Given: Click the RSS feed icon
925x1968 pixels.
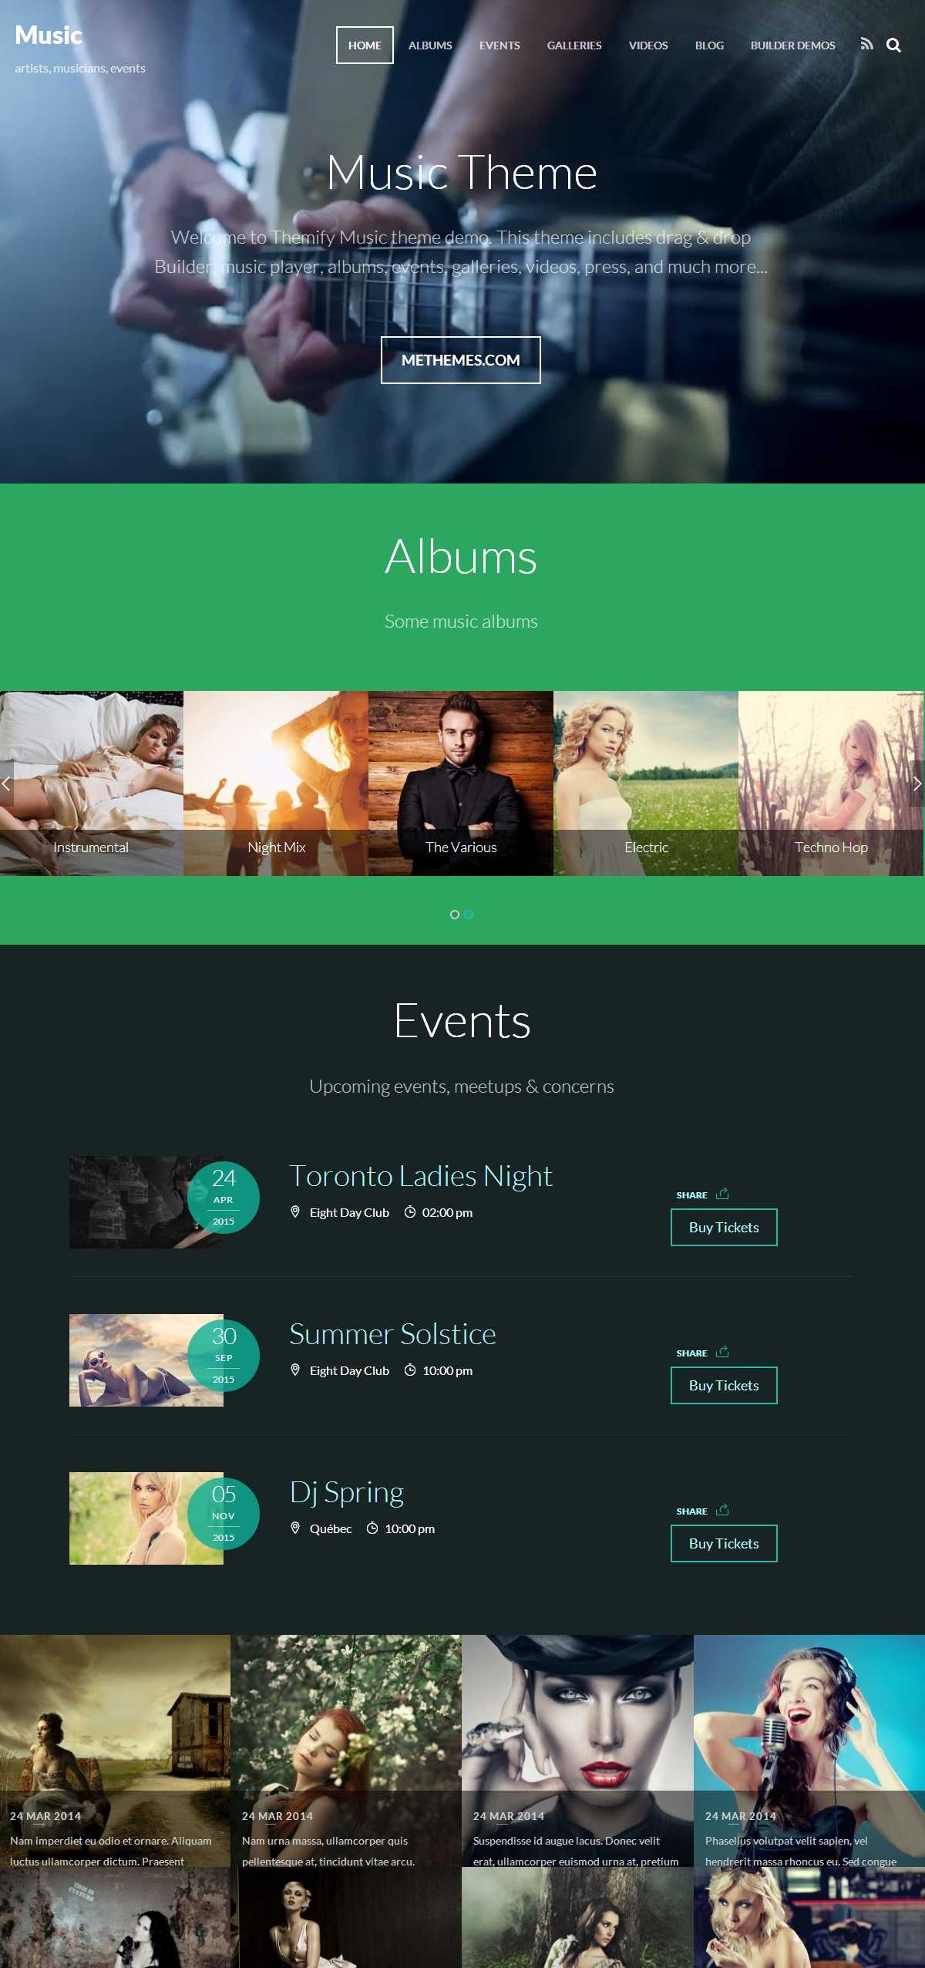Looking at the screenshot, I should (x=866, y=44).
